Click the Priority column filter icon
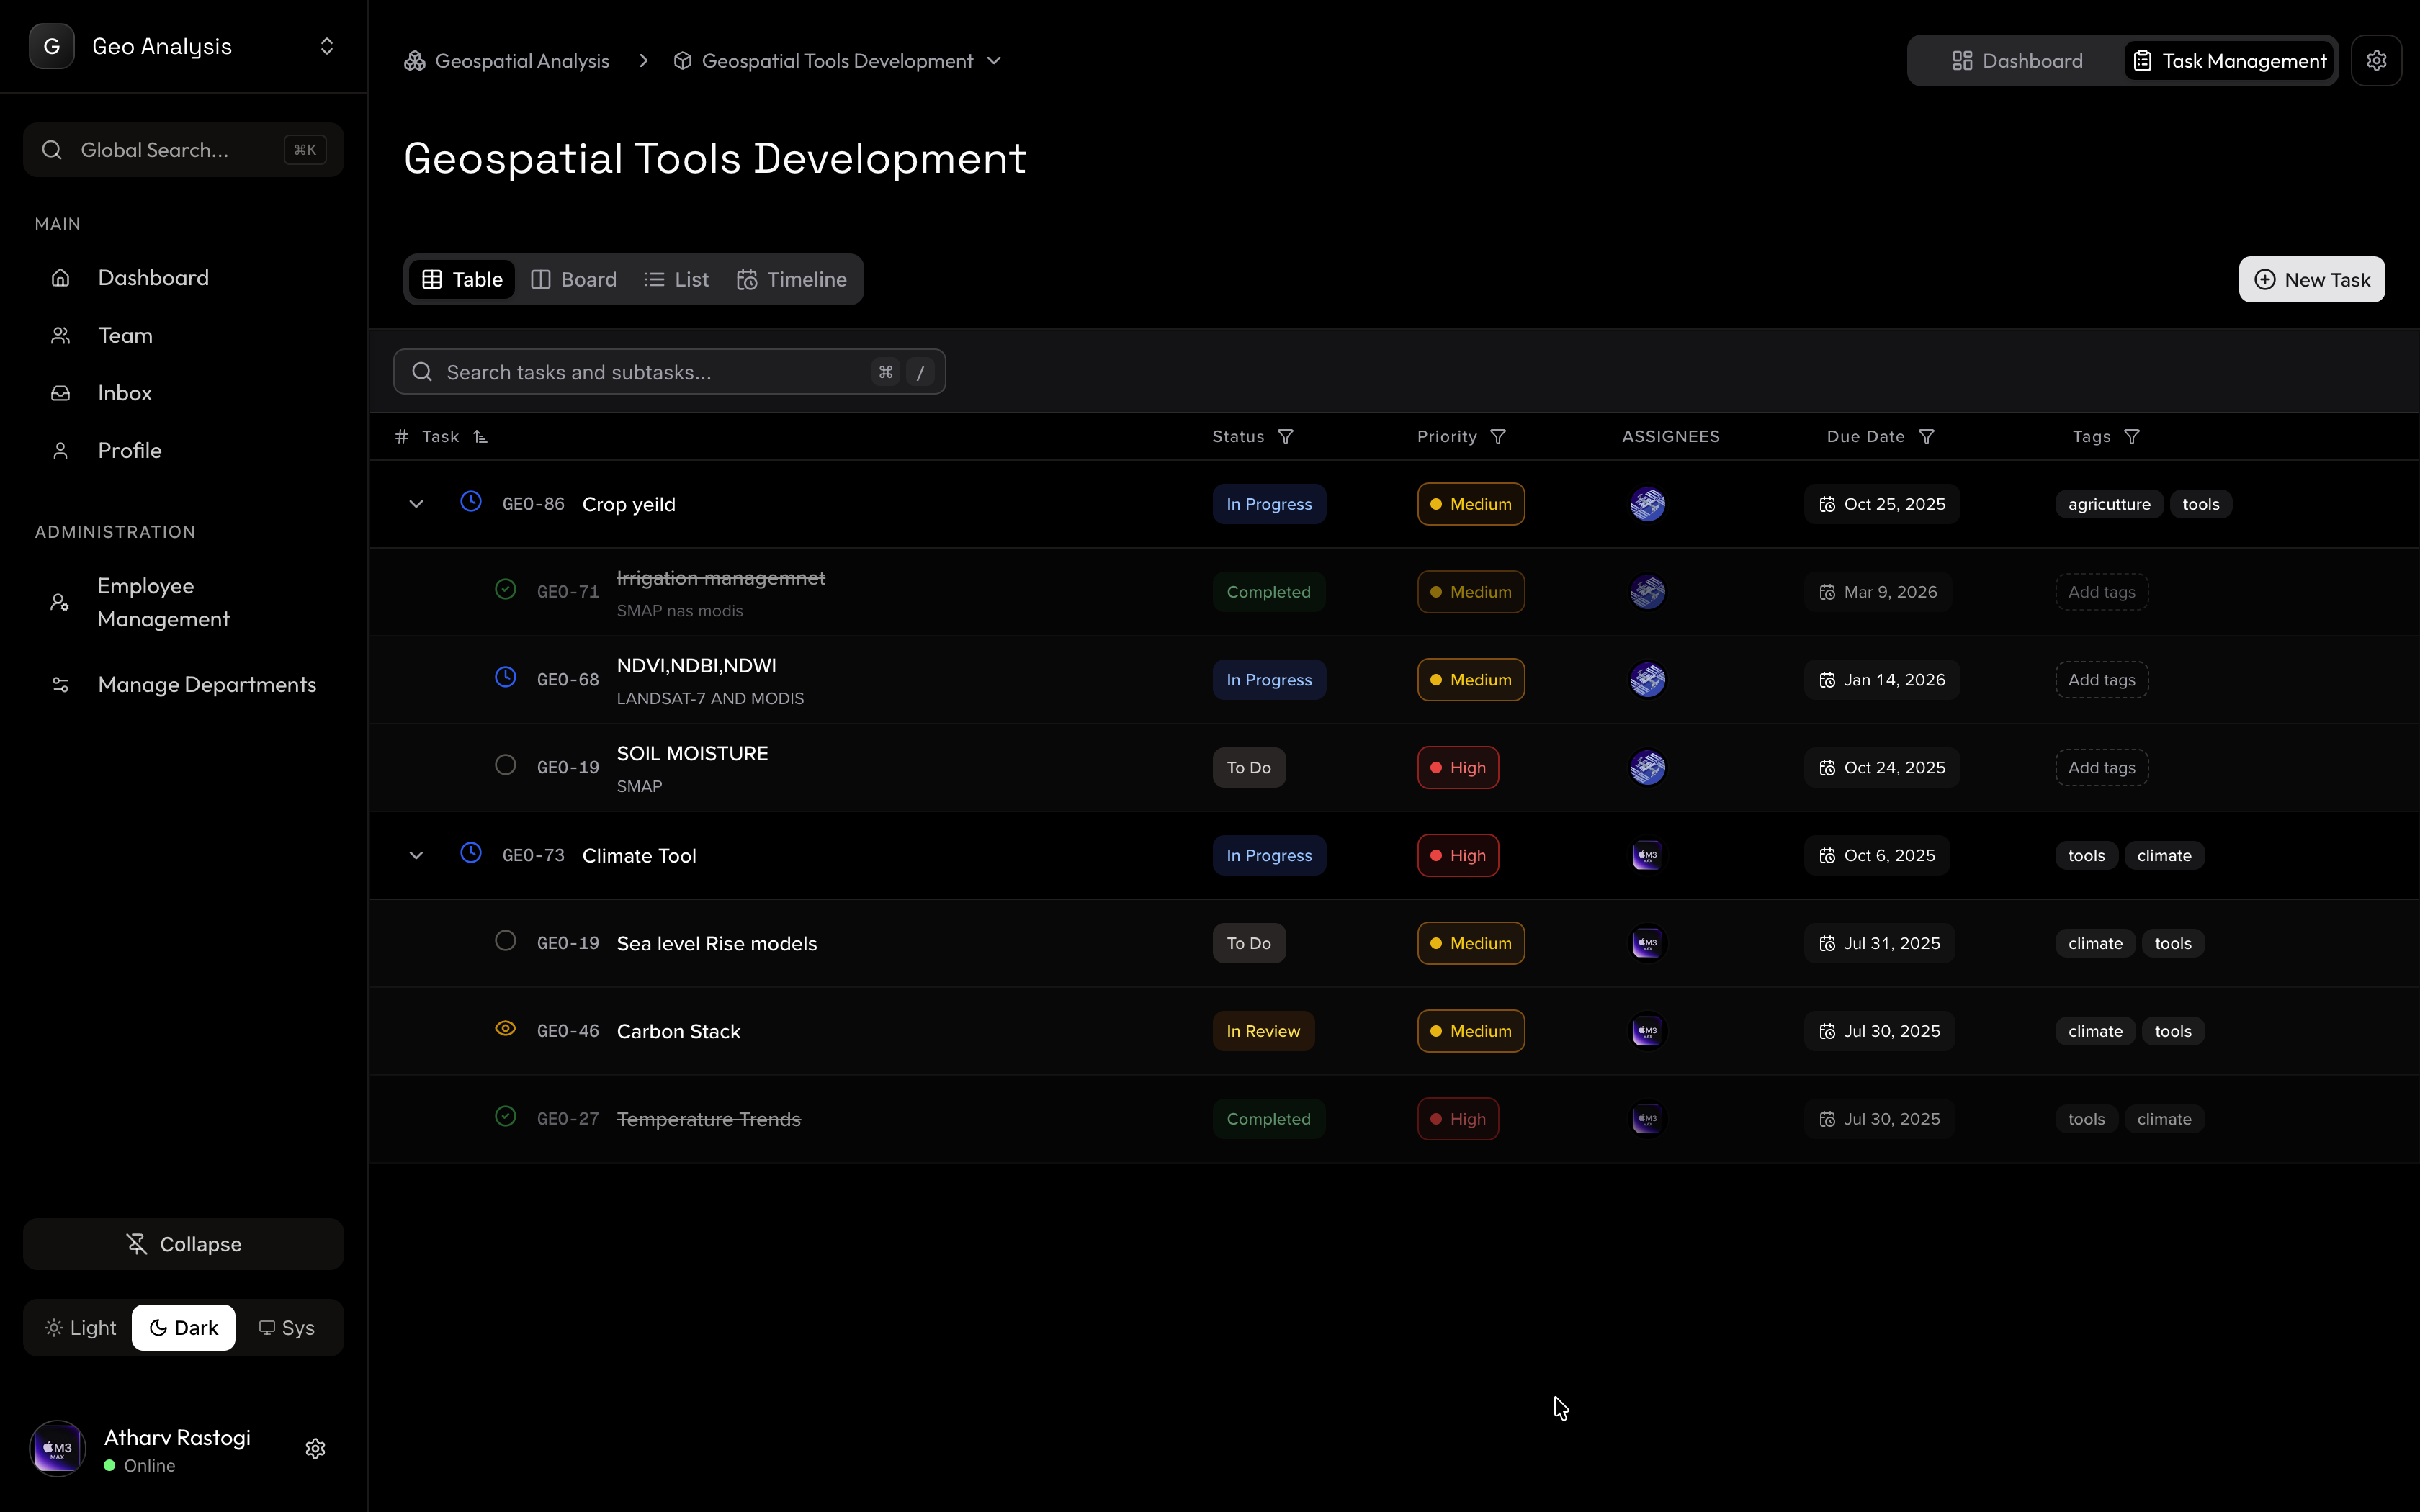Image resolution: width=2420 pixels, height=1512 pixels. 1498,436
